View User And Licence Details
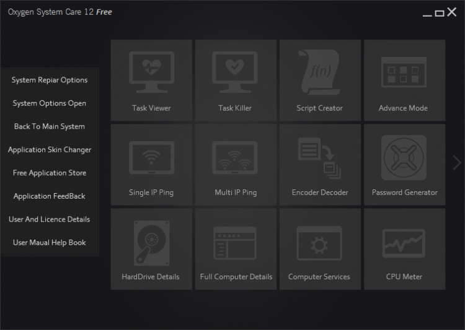 click(x=50, y=219)
